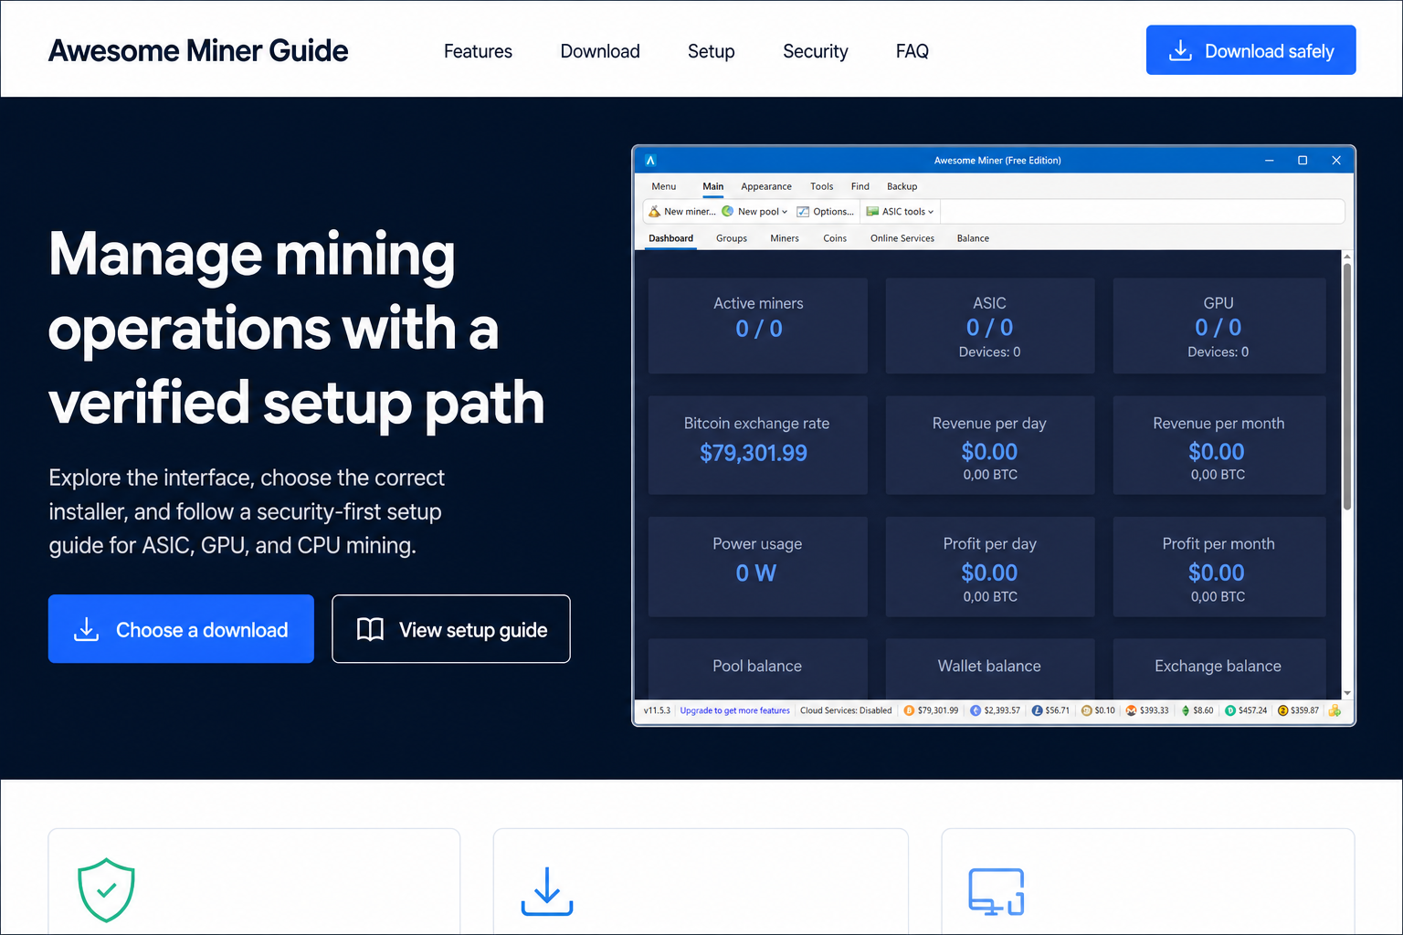Click Upgrade to get more features link
1403x935 pixels.
click(734, 710)
